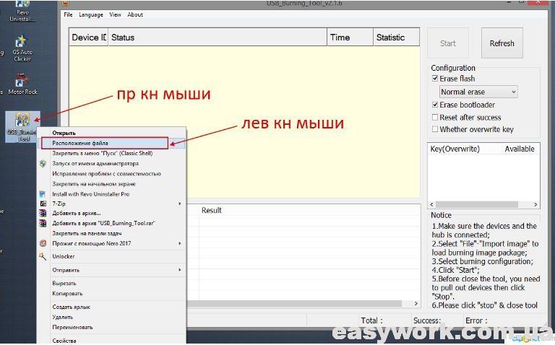Click the Start button

click(x=448, y=43)
